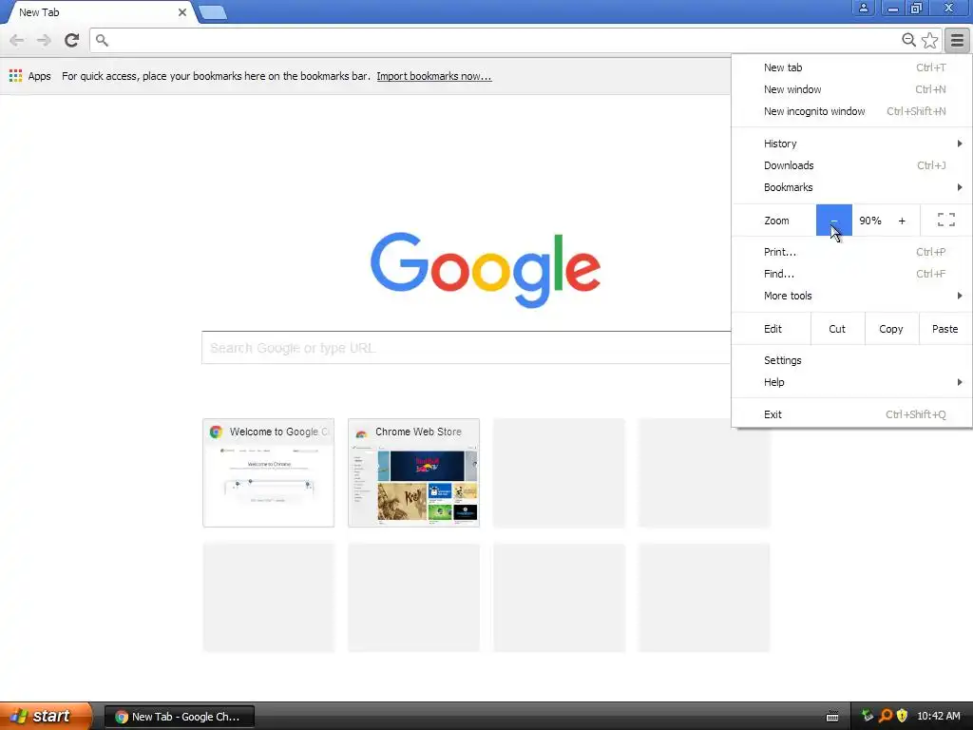Open the Welcome to Google Chrome thumbnail
The height and width of the screenshot is (730, 973).
click(269, 472)
